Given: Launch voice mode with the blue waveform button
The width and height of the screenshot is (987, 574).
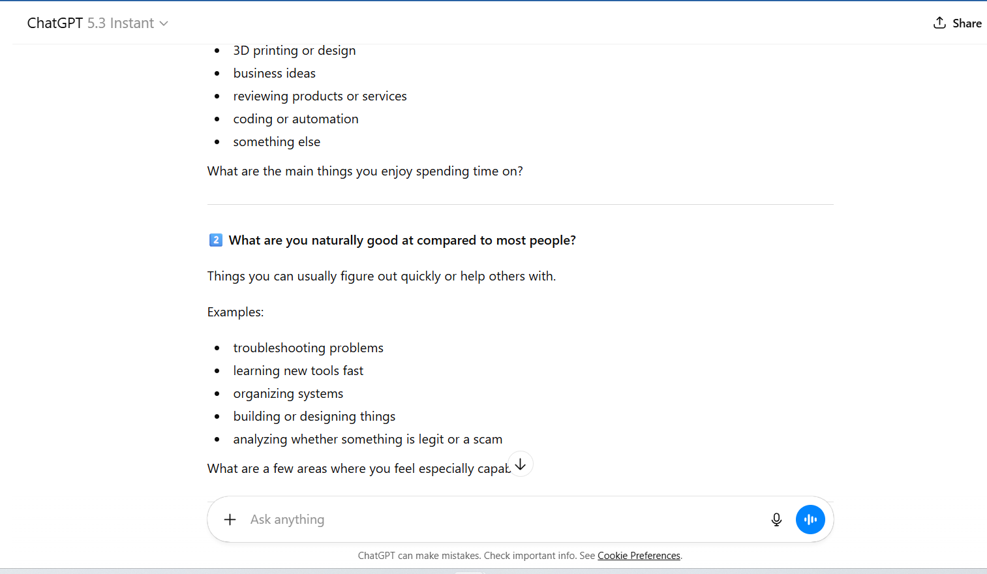Looking at the screenshot, I should click(x=810, y=519).
